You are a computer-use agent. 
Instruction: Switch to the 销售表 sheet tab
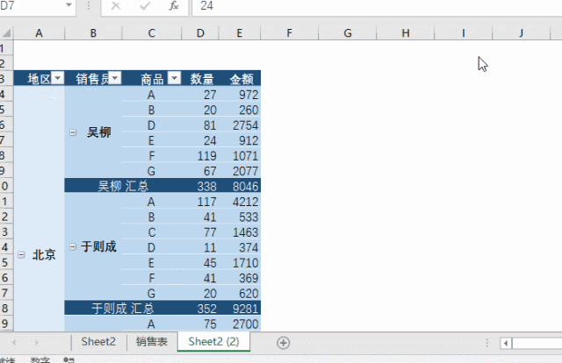(152, 341)
